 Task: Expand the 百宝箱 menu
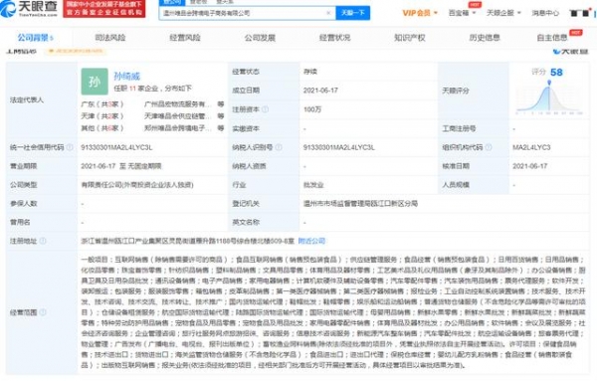[x=463, y=13]
